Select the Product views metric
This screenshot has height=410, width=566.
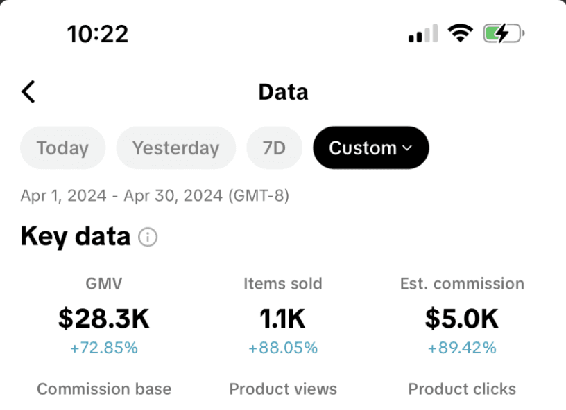283,389
